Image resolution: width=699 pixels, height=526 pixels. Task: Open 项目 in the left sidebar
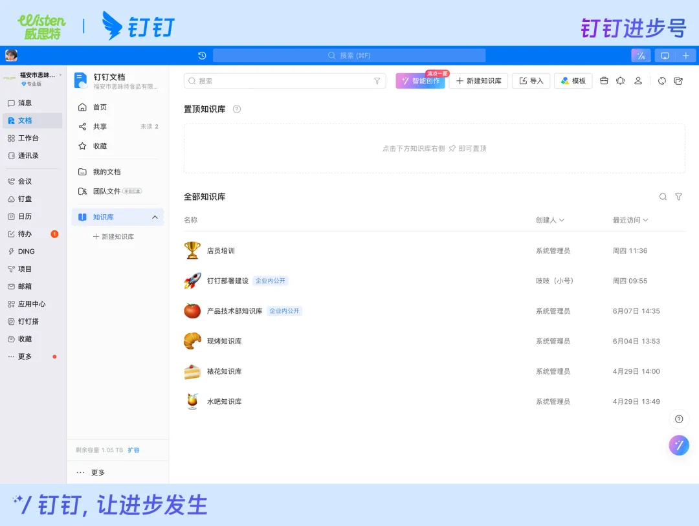32,268
